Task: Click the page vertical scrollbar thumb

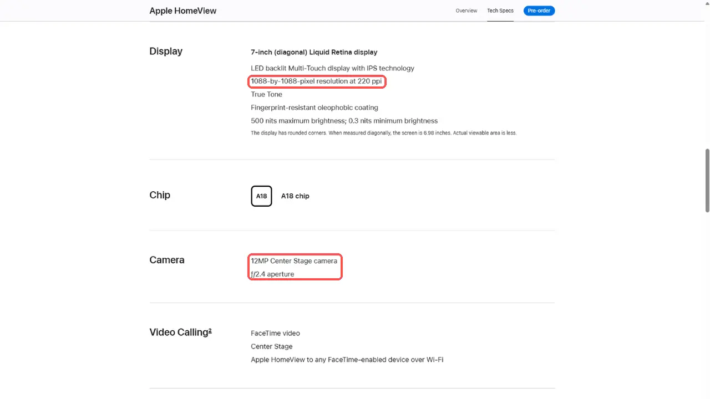Action: coord(707,180)
